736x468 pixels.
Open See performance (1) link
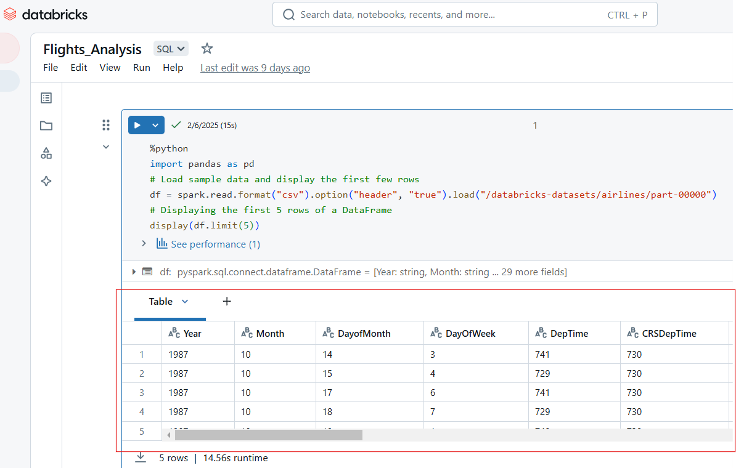(216, 244)
